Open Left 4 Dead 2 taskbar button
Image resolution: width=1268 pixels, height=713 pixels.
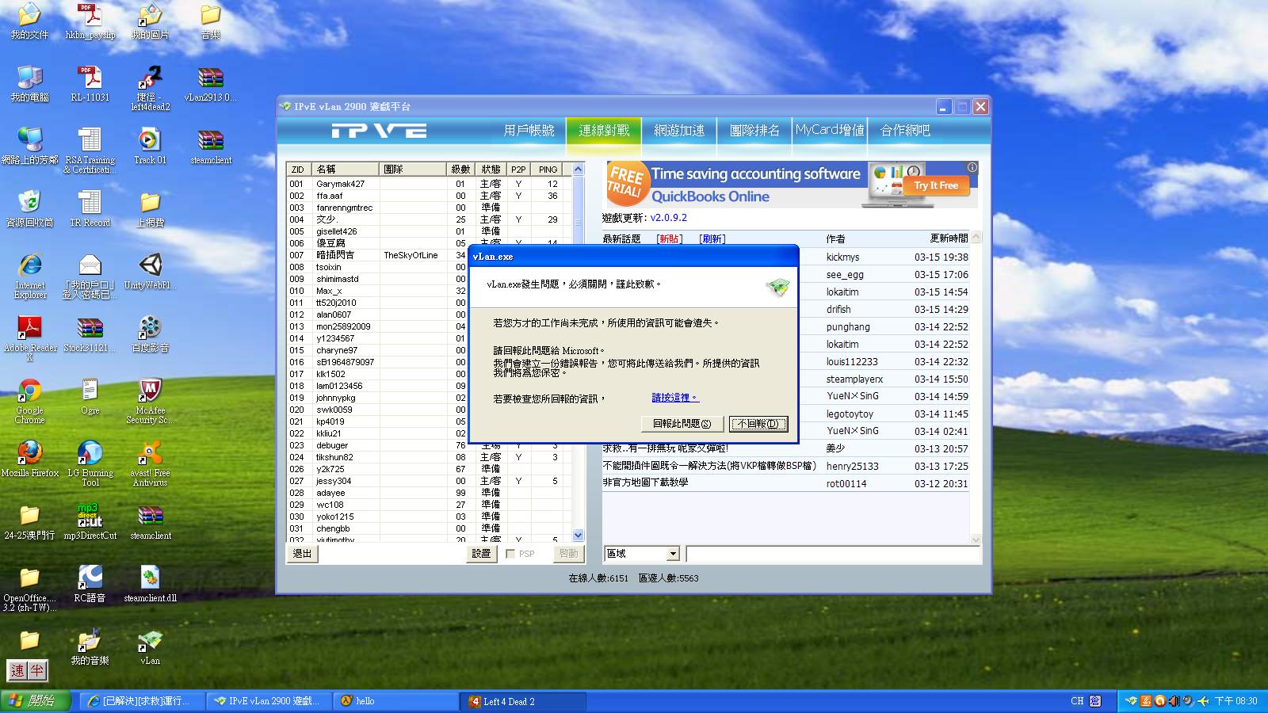click(523, 701)
